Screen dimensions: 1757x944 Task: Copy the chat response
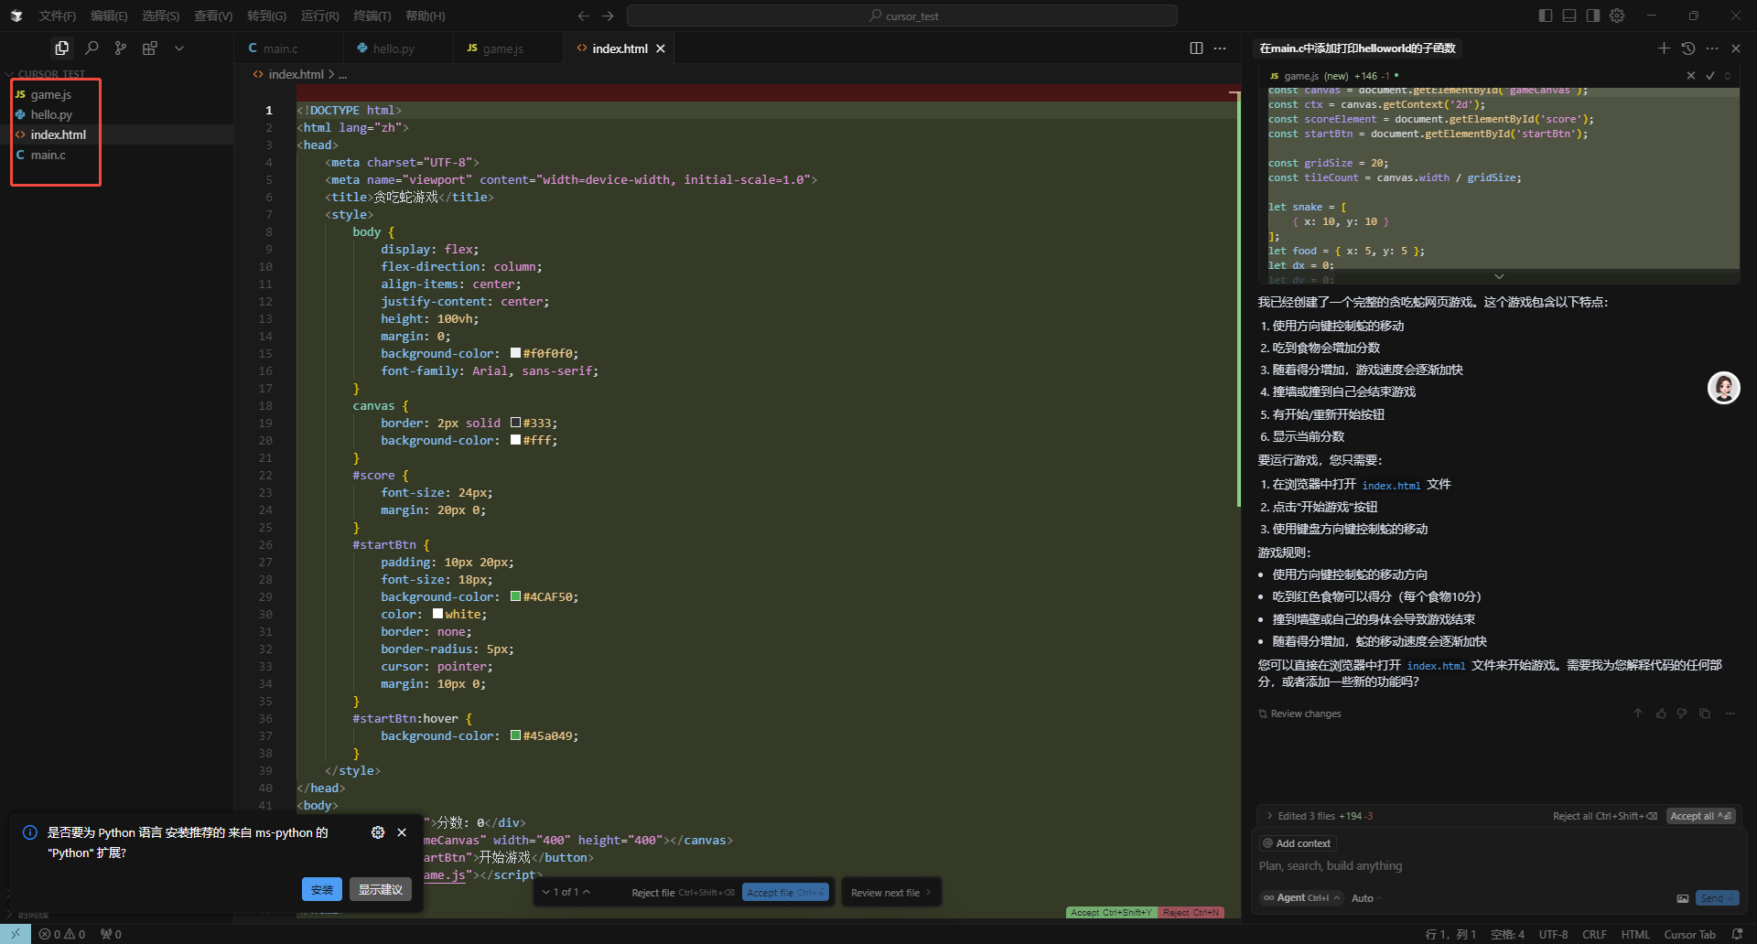(1705, 713)
